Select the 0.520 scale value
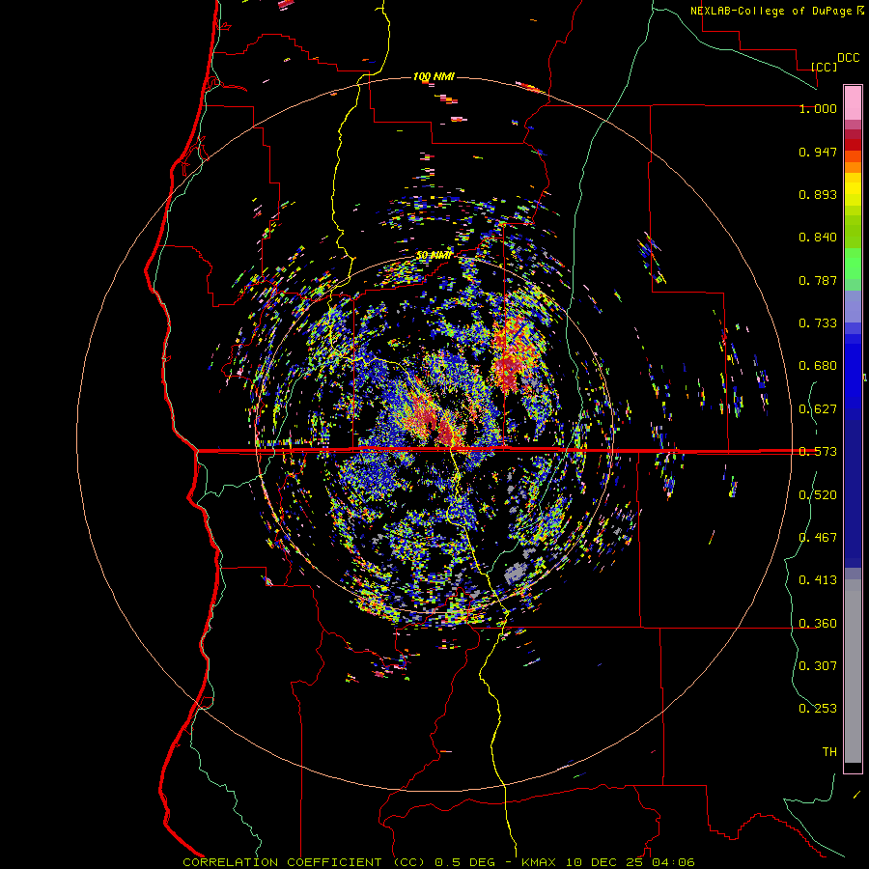 point(818,495)
